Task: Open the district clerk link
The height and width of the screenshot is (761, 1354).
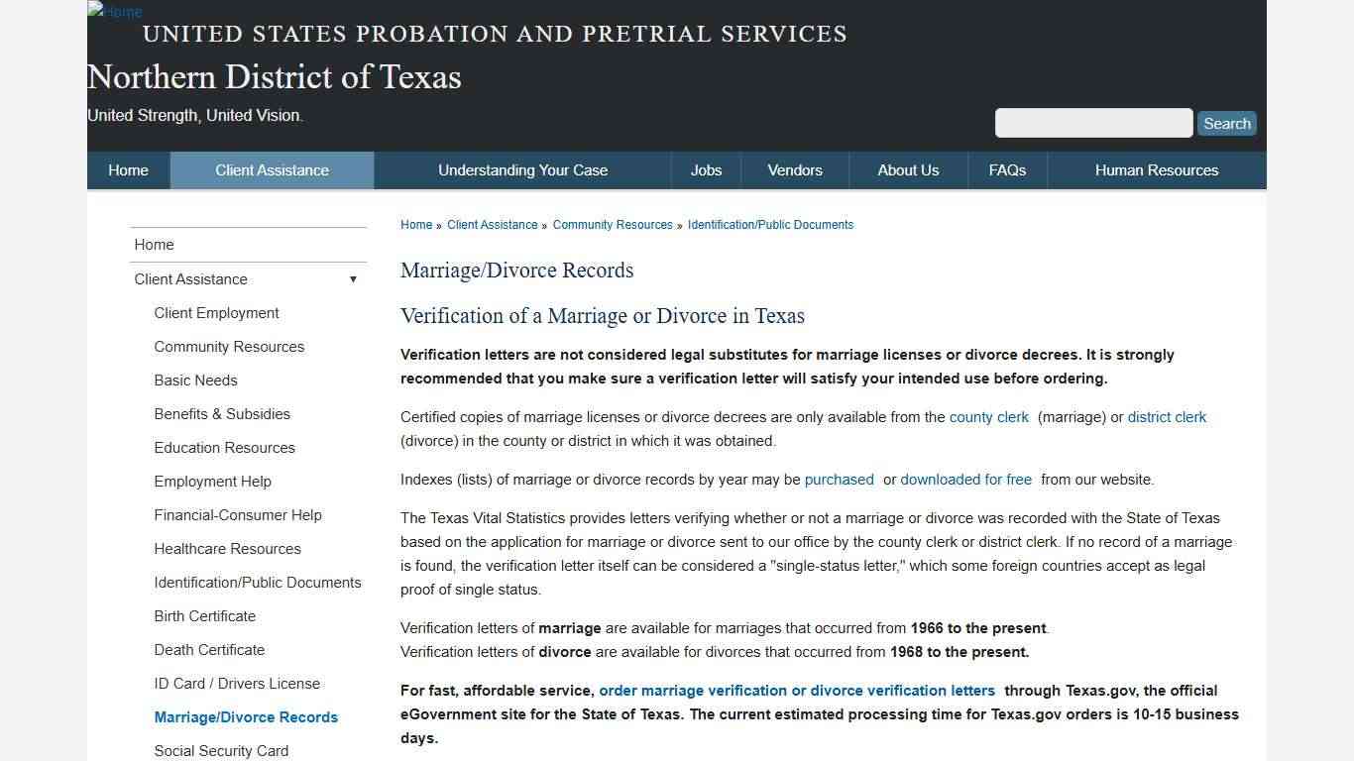Action: tap(1167, 417)
